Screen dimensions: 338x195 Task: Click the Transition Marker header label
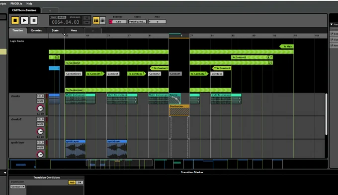[x=192, y=172]
